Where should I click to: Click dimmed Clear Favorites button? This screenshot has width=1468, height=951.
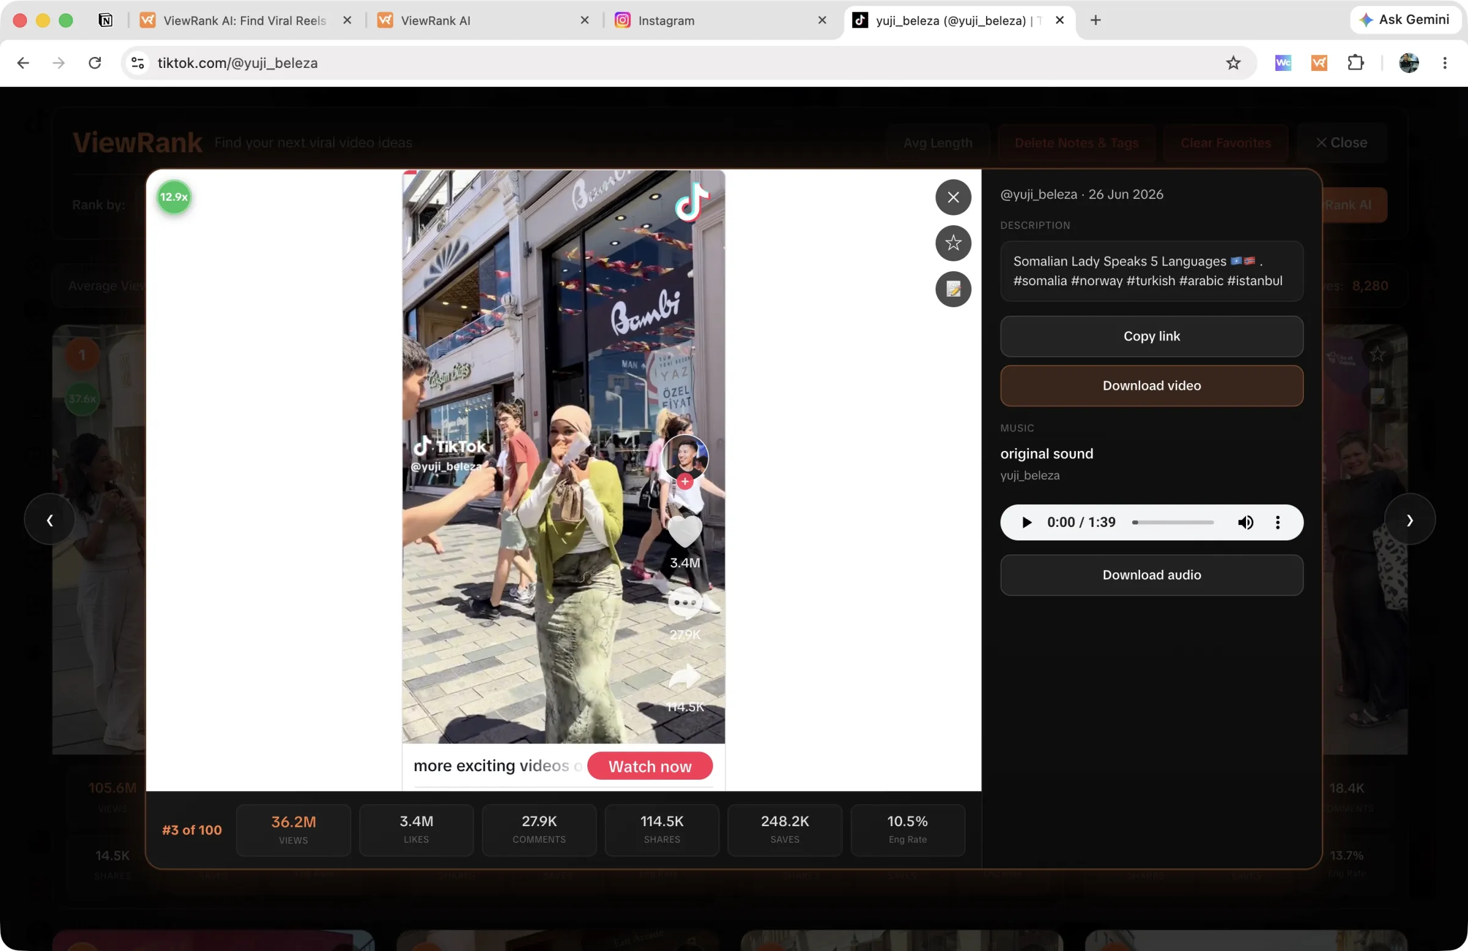coord(1226,143)
